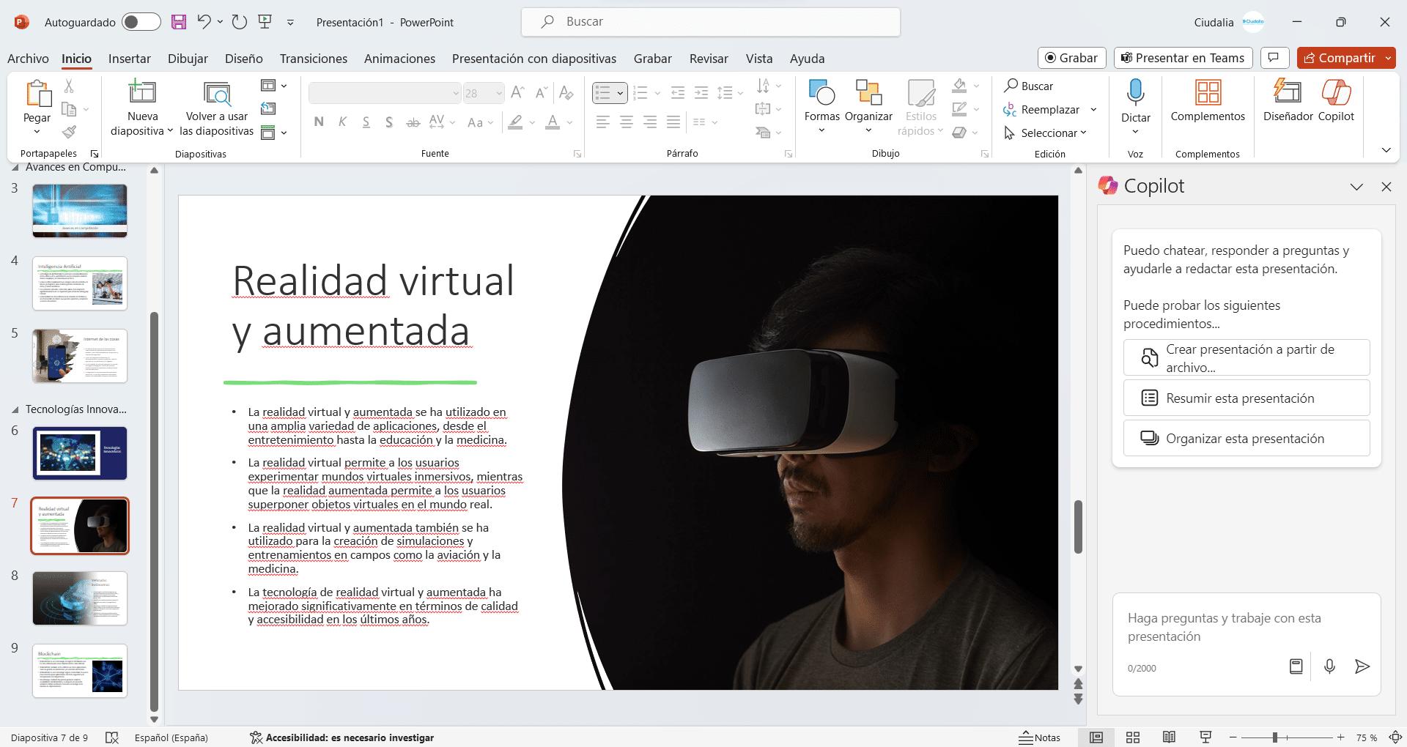The width and height of the screenshot is (1407, 747).
Task: Open the Animaciones ribbon tab
Action: 399,59
